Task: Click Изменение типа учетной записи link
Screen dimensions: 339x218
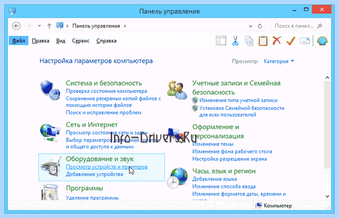Action: pos(238,100)
